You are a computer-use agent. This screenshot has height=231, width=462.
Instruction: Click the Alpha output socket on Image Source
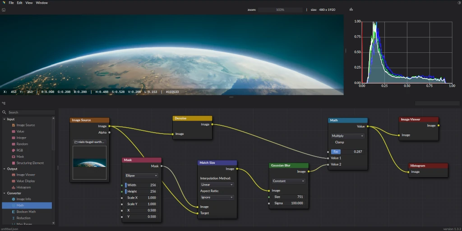[x=109, y=133]
